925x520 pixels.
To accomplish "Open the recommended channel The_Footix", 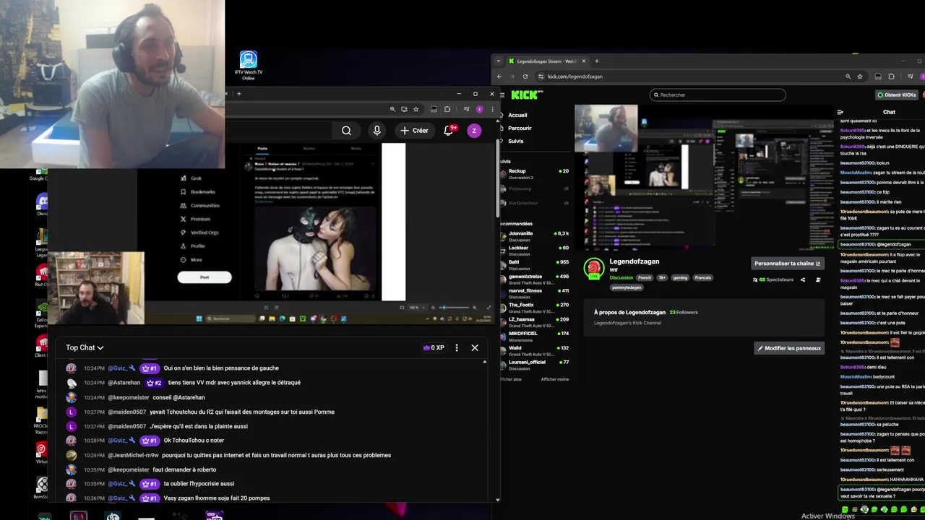I will [535, 308].
